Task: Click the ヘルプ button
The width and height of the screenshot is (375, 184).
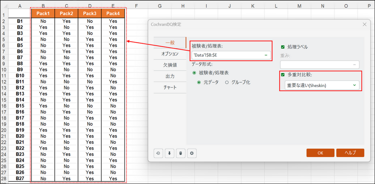Action: 350,153
